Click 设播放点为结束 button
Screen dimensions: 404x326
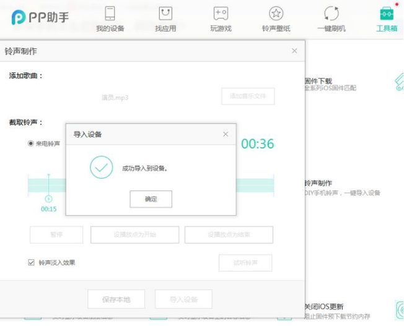[x=229, y=235]
